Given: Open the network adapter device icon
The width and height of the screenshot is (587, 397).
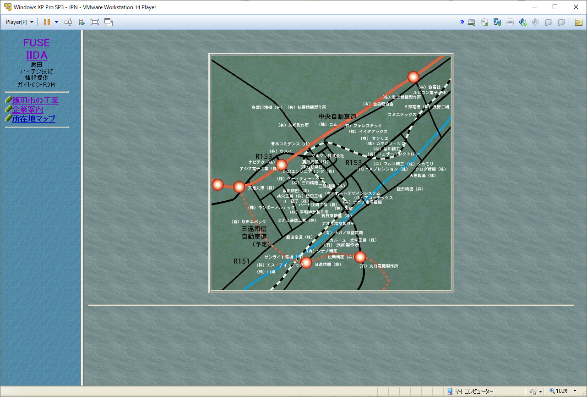Looking at the screenshot, I should point(497,22).
